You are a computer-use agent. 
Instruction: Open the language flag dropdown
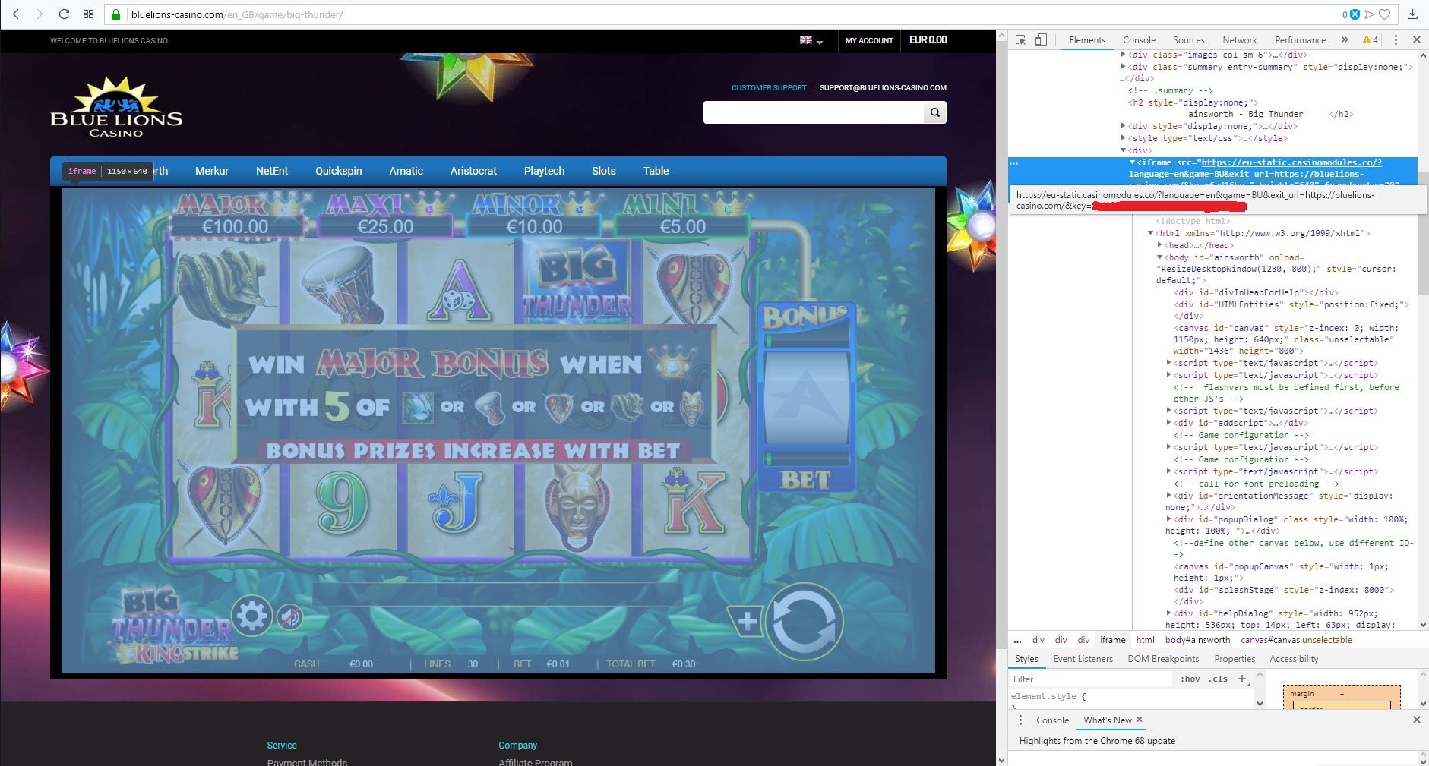tap(811, 40)
